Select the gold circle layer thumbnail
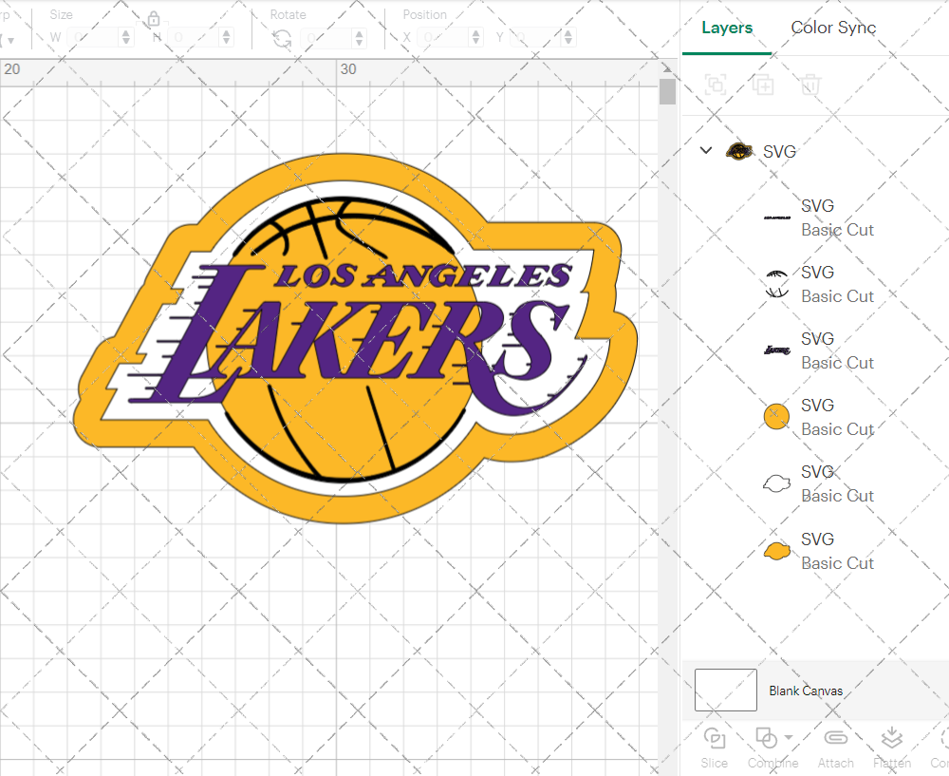The image size is (949, 776). point(776,417)
